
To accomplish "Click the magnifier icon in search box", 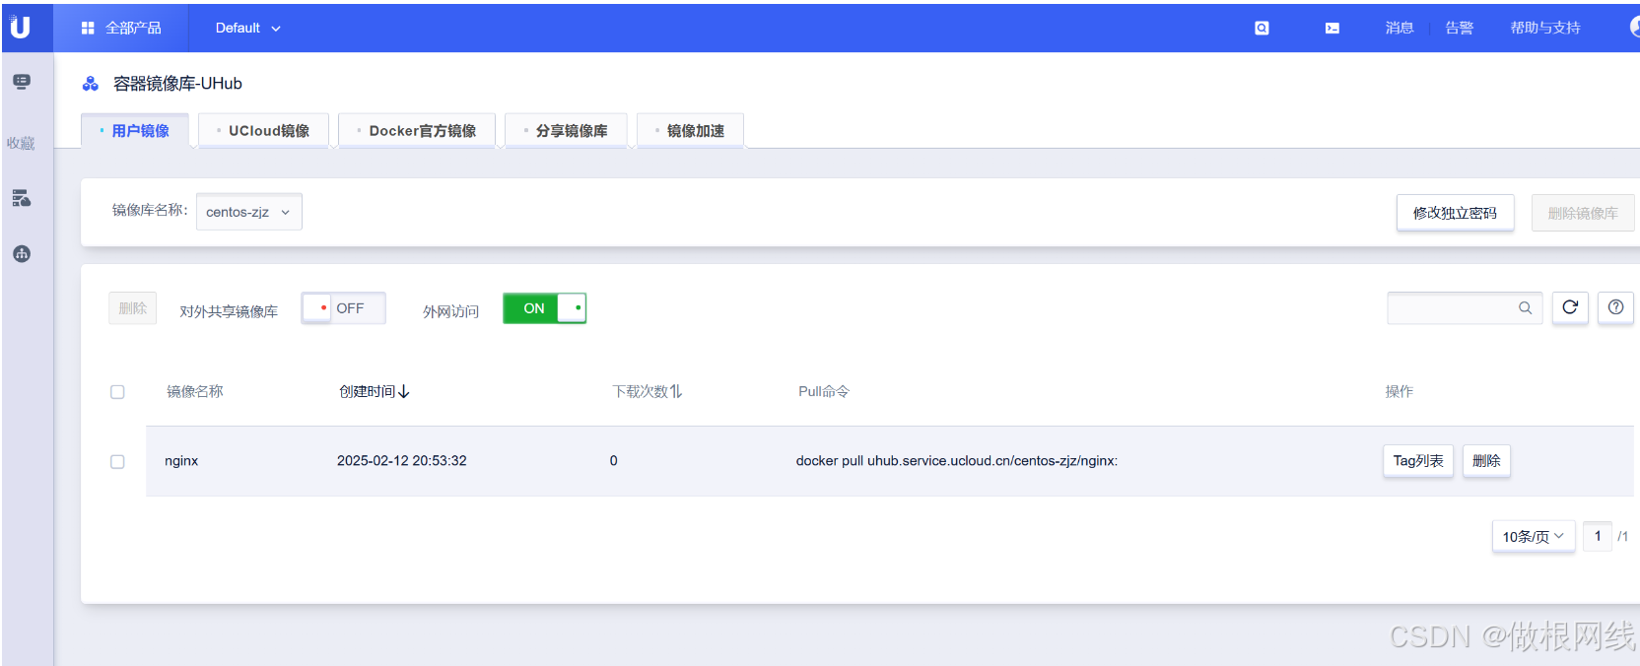I will coord(1525,308).
